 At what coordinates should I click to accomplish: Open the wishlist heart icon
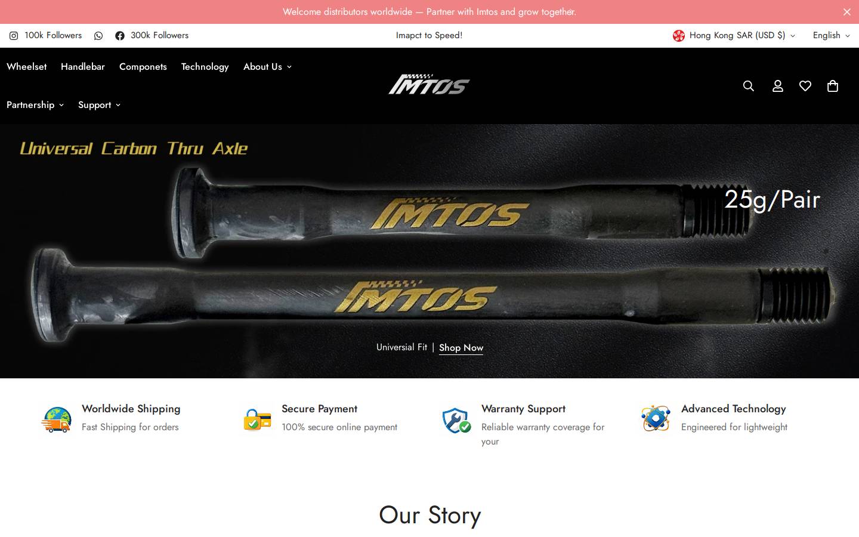(805, 86)
